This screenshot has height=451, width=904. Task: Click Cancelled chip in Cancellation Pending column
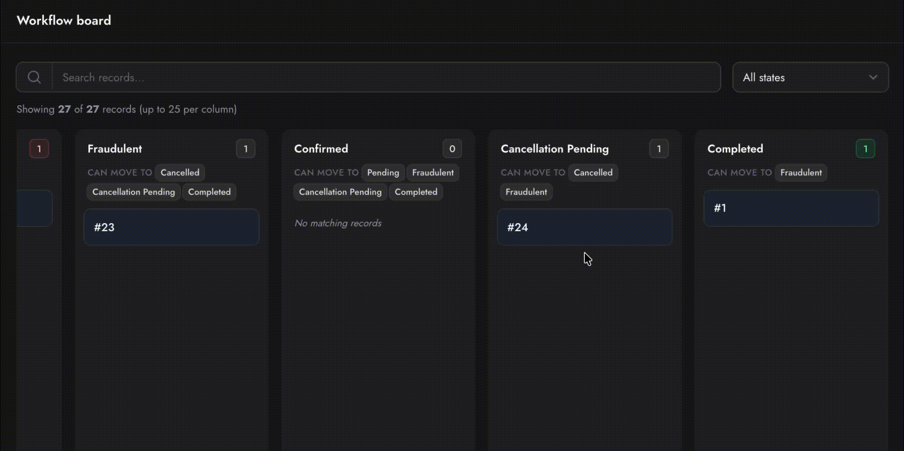pos(593,173)
